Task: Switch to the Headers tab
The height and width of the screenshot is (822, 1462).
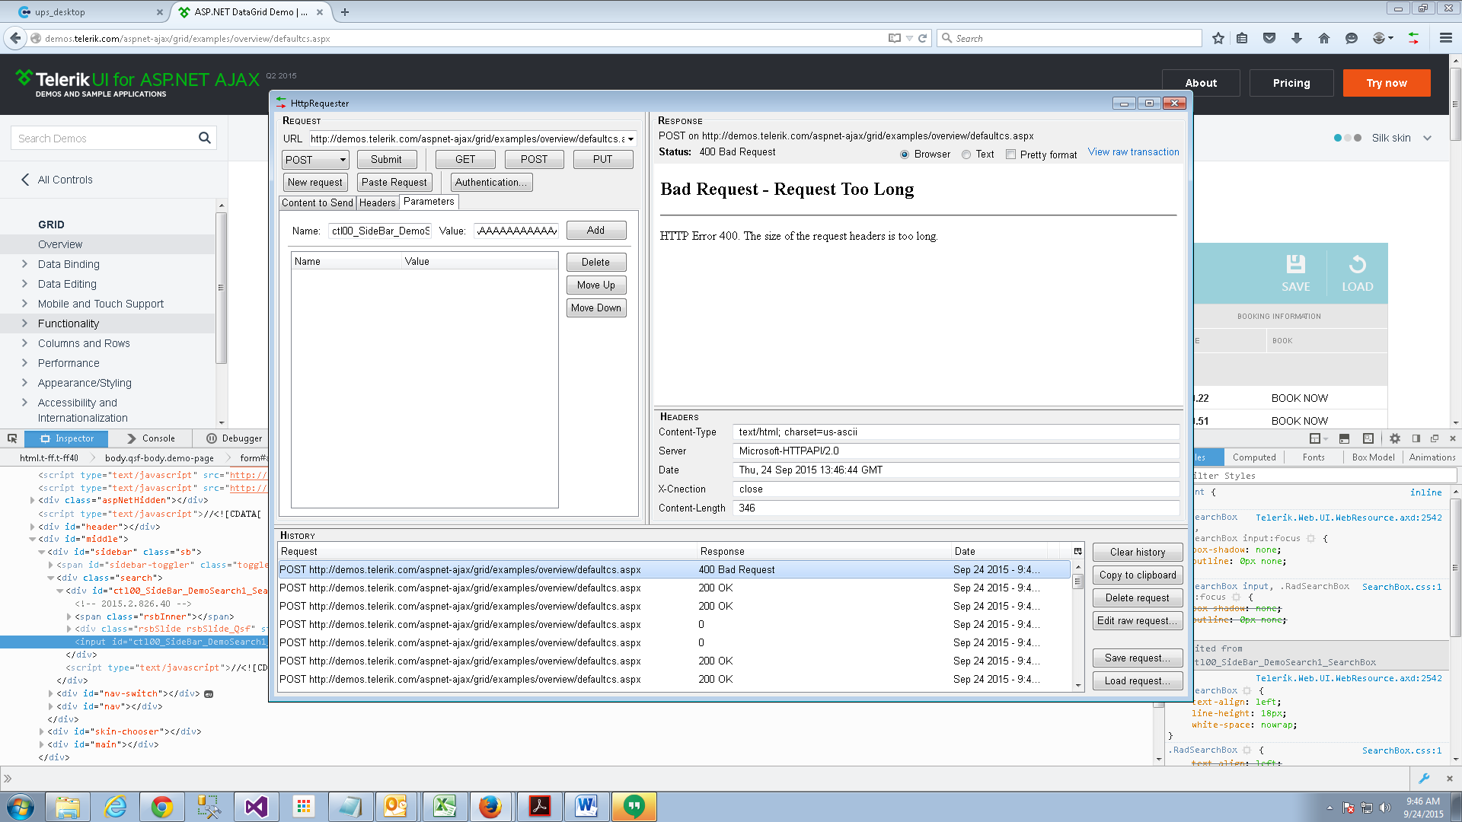Action: point(377,202)
